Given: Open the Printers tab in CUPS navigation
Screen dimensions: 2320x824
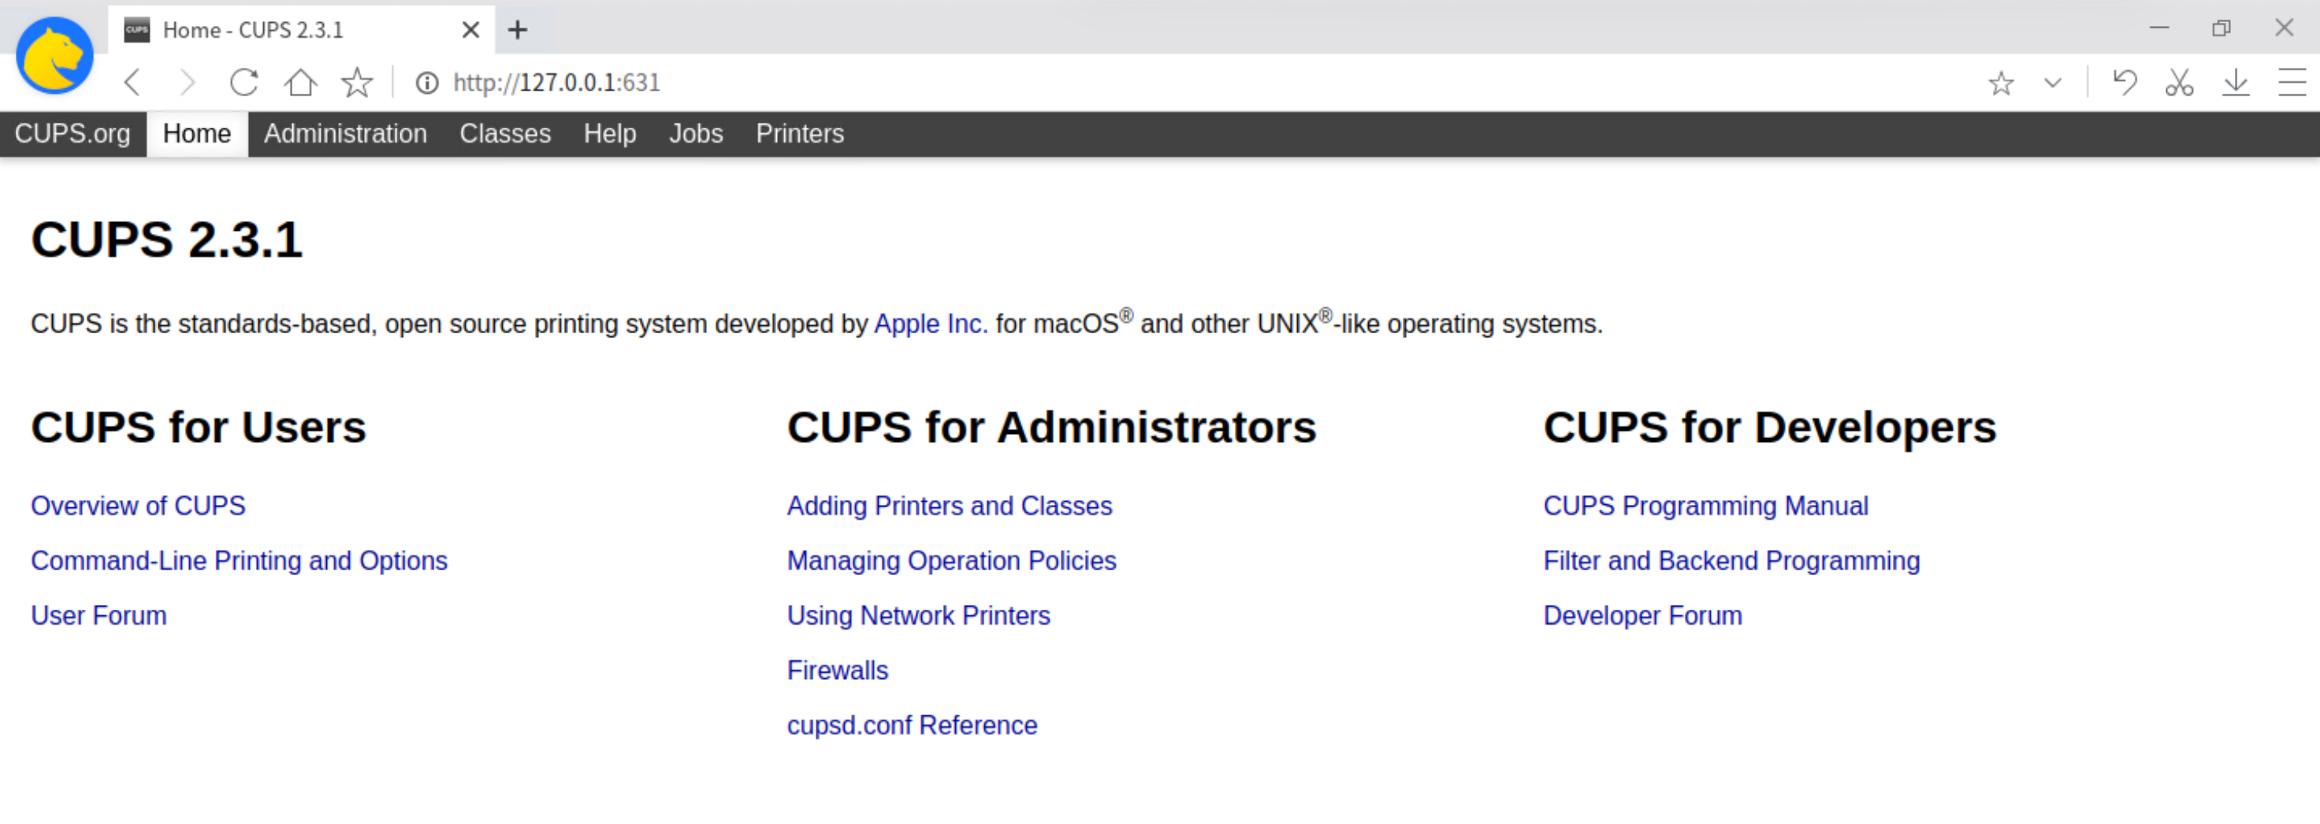Looking at the screenshot, I should 800,134.
